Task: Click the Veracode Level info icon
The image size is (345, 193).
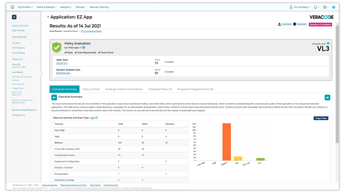Action: [x=328, y=43]
